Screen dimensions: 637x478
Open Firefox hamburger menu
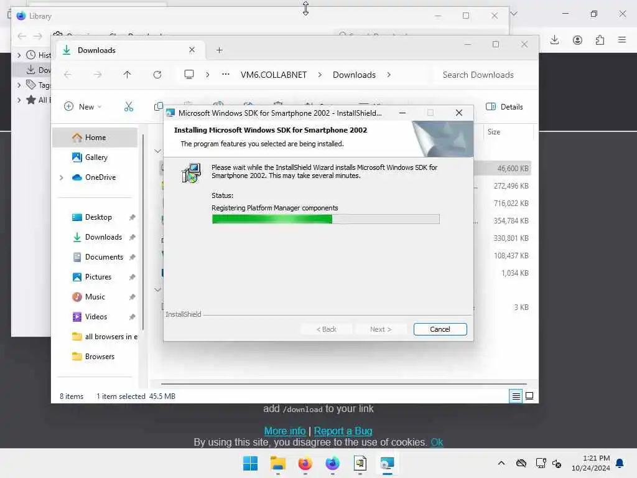coord(622,40)
